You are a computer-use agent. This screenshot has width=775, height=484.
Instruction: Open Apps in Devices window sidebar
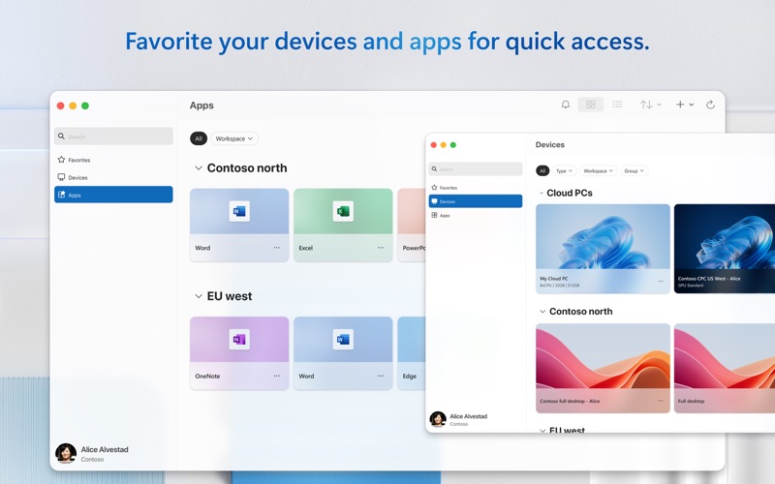(x=476, y=215)
